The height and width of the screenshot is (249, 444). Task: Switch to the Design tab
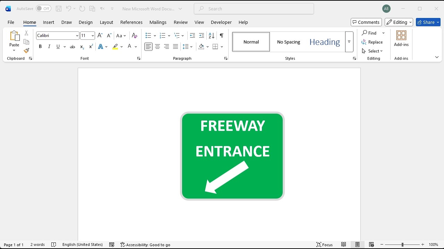tap(86, 22)
